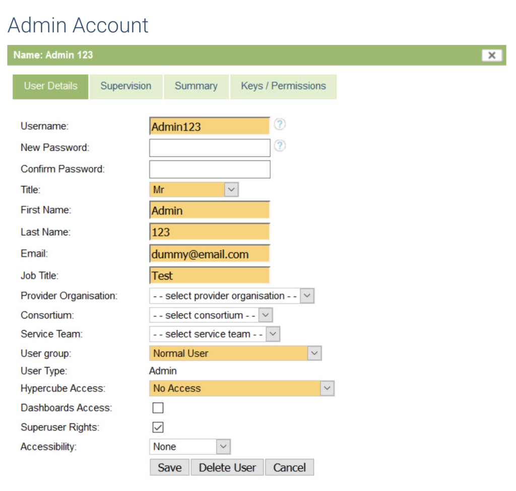Click the help icon beside Username
Image resolution: width=516 pixels, height=491 pixels.
pyautogui.click(x=280, y=125)
